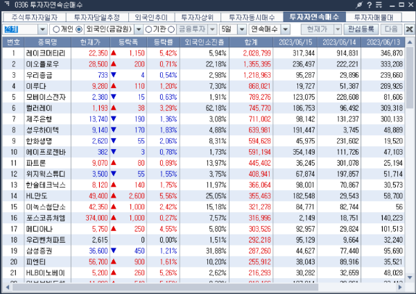Screen dimensions: 416x294
Task: Select the 개인 radio button
Action: [x=56, y=29]
